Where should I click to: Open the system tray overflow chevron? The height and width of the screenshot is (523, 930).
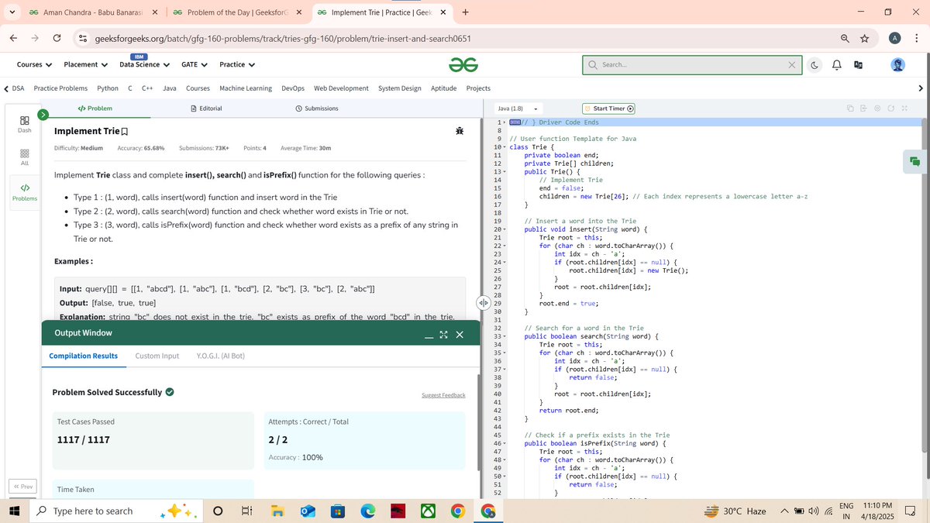pos(784,511)
